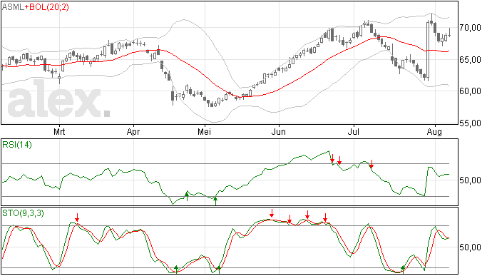
Task: Select the +BOL(20;2) indicator label
Action: [x=47, y=7]
